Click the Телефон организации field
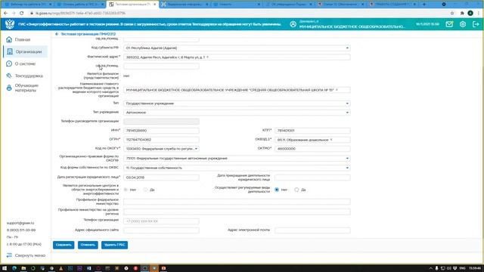 (161, 221)
